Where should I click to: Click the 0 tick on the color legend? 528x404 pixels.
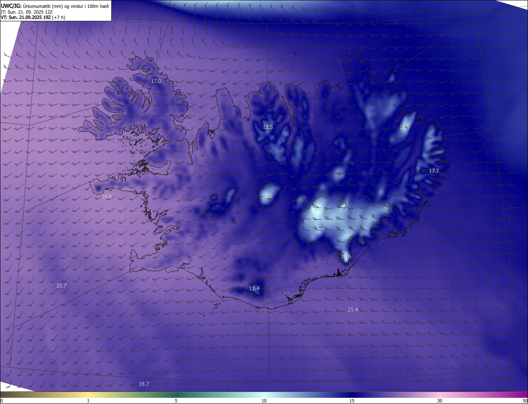pyautogui.click(x=2, y=401)
